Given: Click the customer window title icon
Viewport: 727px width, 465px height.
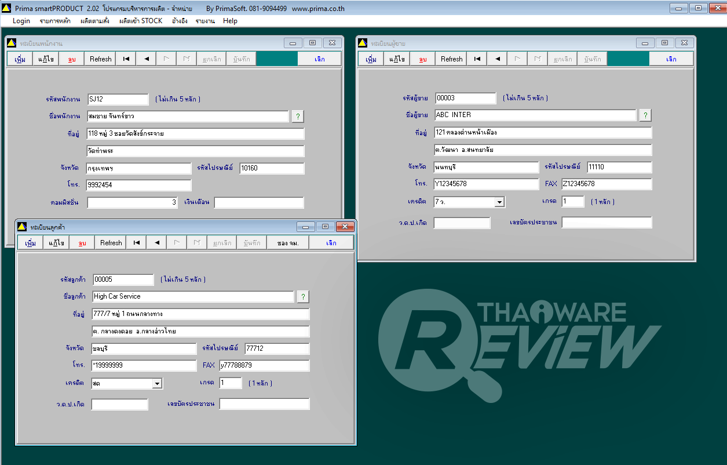Looking at the screenshot, I should click(22, 227).
